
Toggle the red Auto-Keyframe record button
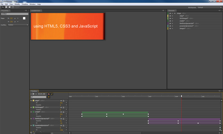49,94
